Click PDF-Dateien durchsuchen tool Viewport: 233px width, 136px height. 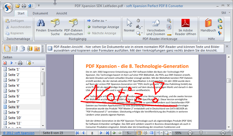pyautogui.click(x=73, y=27)
